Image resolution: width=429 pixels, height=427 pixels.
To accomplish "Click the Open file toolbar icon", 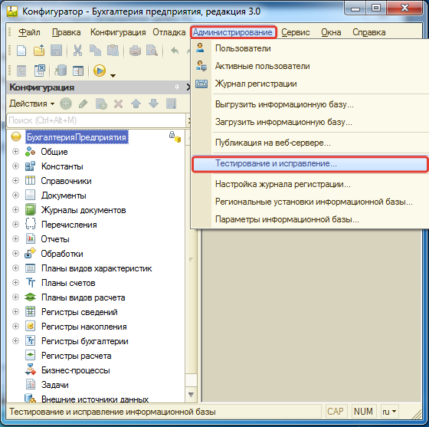I will (39, 51).
